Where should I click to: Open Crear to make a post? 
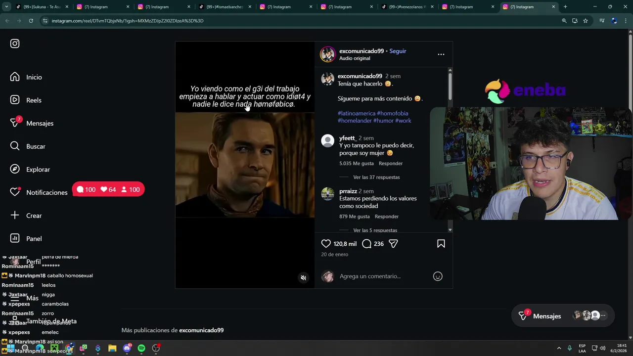pyautogui.click(x=27, y=216)
